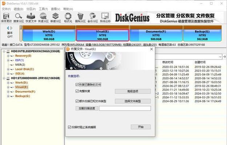Click the go arrow beside the path combo box

point(224,57)
